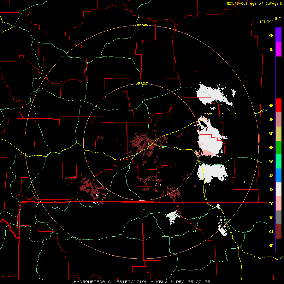Click the ND black legend swatch
This screenshot has width=284, height=284.
279,246
